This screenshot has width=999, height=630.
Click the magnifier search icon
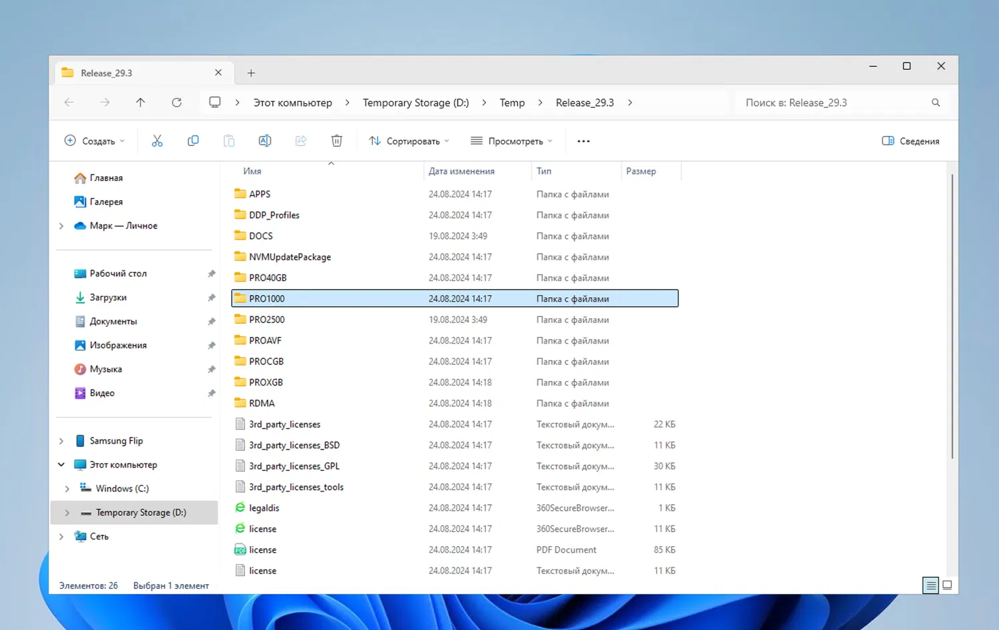pyautogui.click(x=936, y=103)
